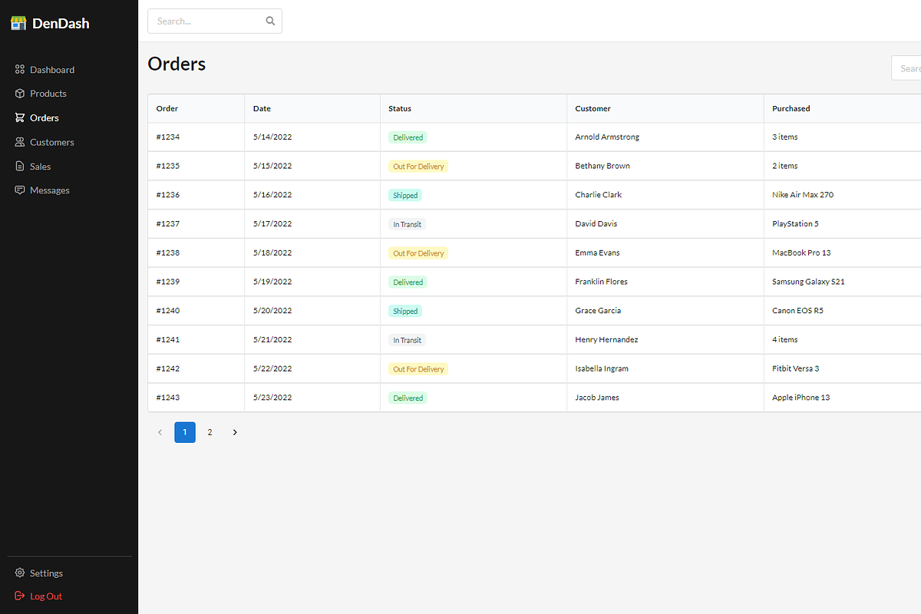The image size is (921, 614).
Task: Click customer name Emma Evans
Action: coord(598,253)
